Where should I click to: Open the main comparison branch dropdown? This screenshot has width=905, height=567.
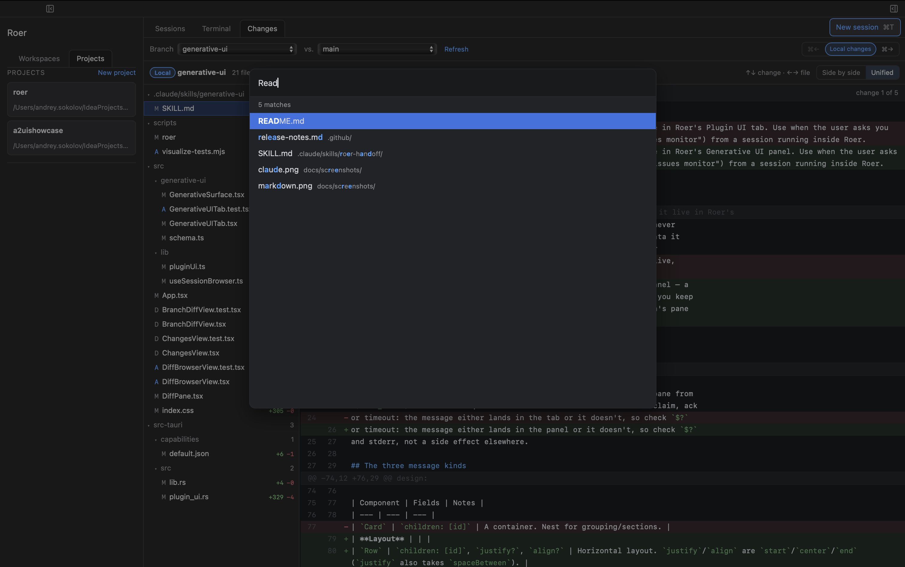point(377,49)
